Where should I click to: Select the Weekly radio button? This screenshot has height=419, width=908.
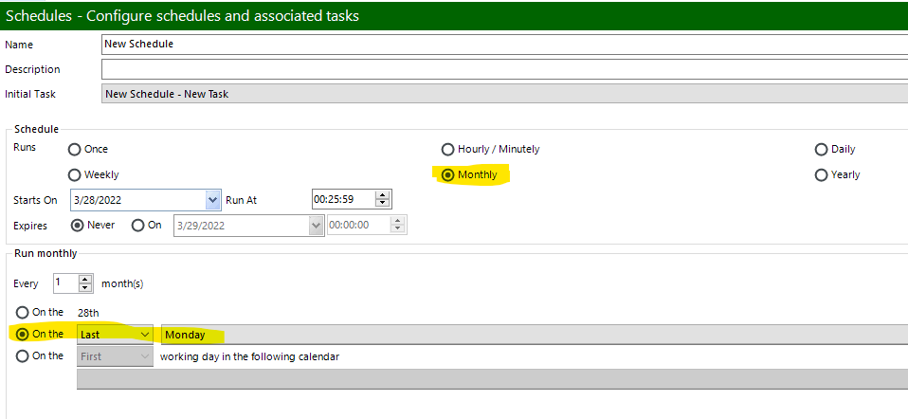75,175
